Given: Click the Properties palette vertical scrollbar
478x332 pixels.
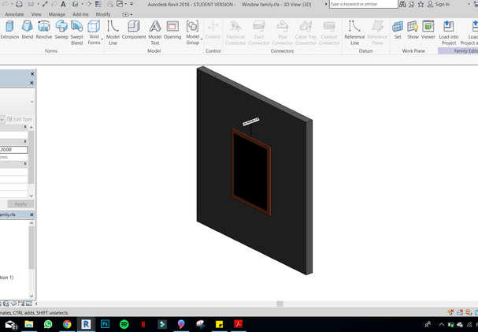Looking at the screenshot, I should pos(31,157).
